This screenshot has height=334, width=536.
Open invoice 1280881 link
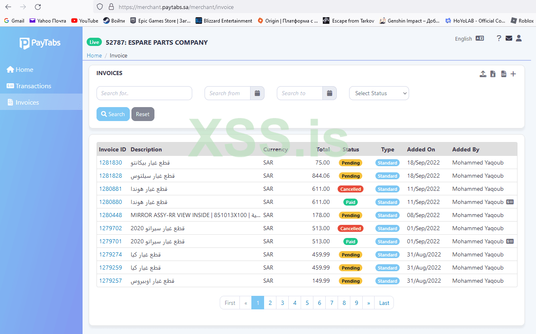click(110, 189)
